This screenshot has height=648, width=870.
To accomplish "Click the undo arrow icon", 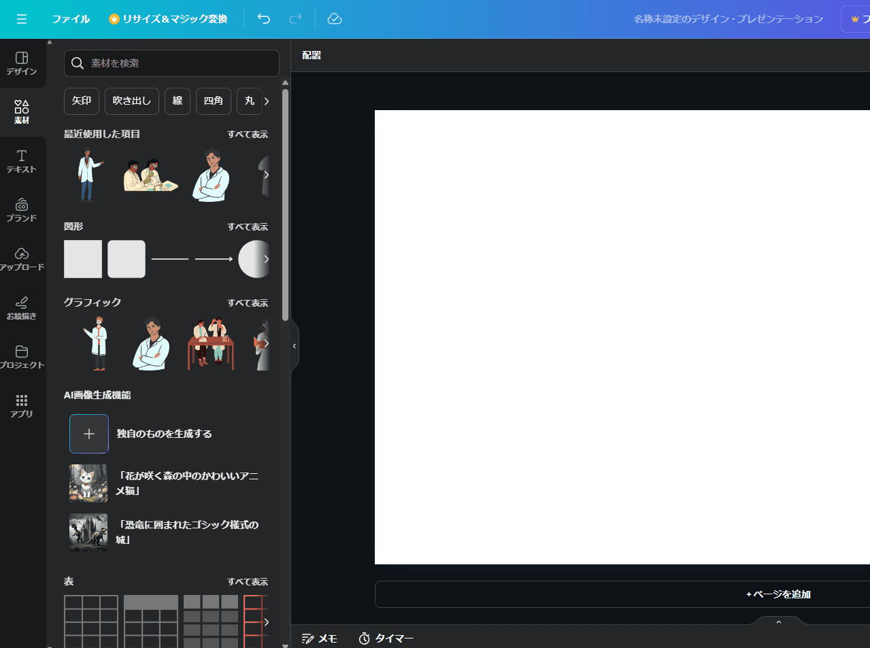I will pos(264,19).
